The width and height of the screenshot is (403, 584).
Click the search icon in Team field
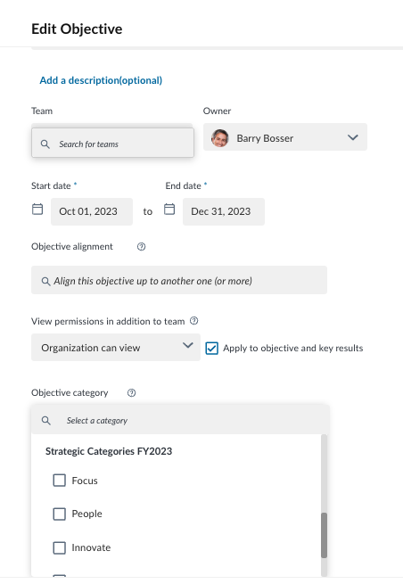point(45,144)
